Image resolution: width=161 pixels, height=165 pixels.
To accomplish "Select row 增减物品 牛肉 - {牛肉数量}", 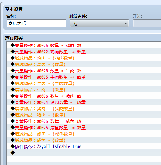I will pos(84,83).
